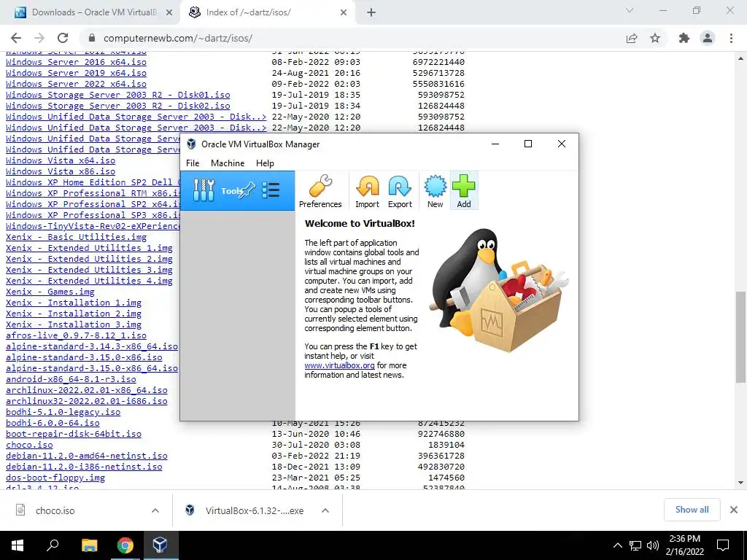Go forward in Chrome
Viewport: 747px width, 560px height.
[39, 38]
